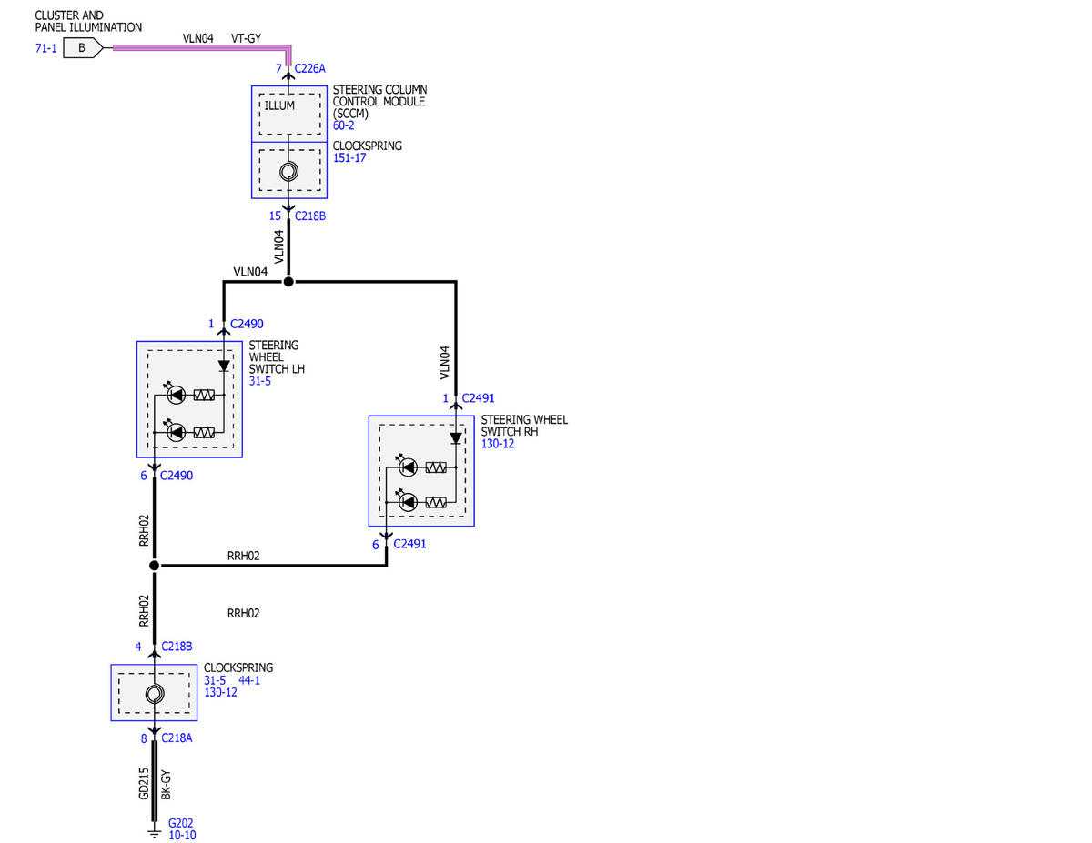Viewport: 1092px width, 843px height.
Task: Click the diode in Steering Wheel Switch RH
Action: click(456, 438)
